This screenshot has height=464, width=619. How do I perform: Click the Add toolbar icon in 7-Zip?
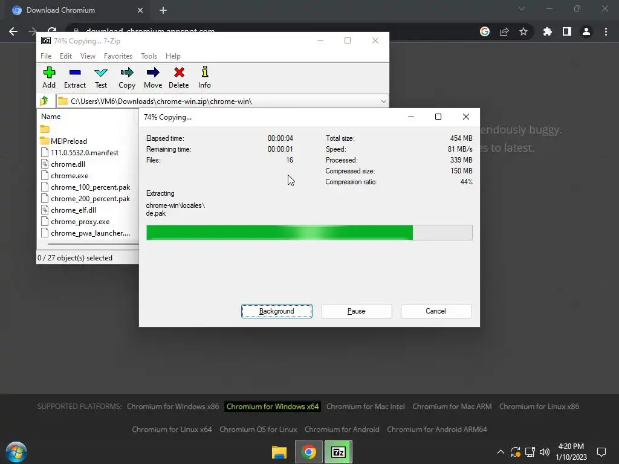pyautogui.click(x=49, y=72)
